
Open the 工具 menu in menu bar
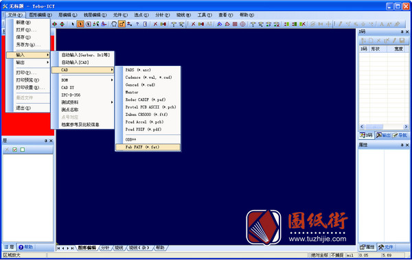(x=205, y=15)
